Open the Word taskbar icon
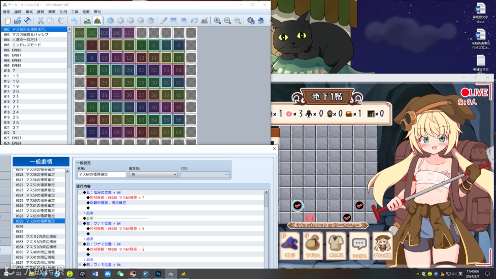 pyautogui.click(x=95, y=273)
